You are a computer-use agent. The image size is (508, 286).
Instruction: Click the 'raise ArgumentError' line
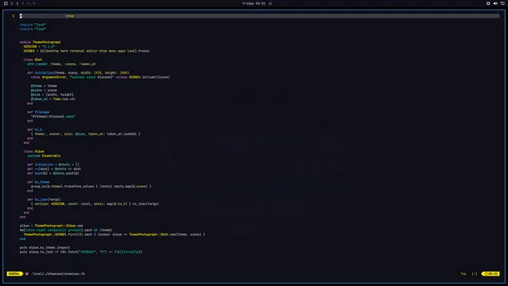(101, 77)
